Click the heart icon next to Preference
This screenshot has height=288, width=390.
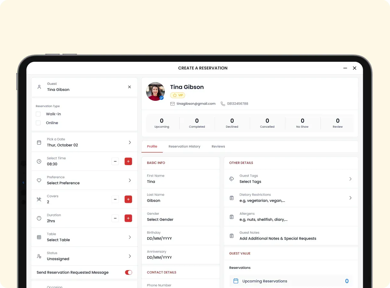pyautogui.click(x=39, y=180)
